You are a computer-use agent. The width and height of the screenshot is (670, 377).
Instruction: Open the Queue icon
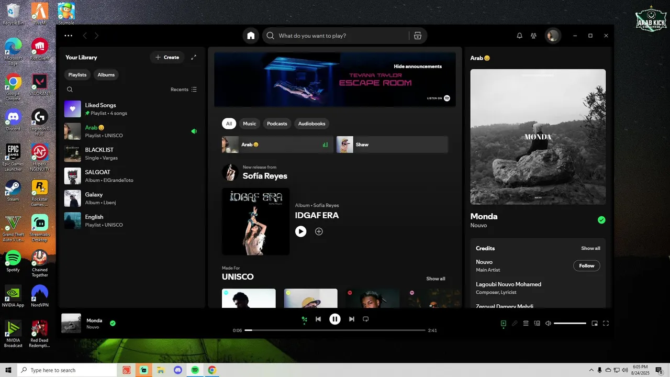pyautogui.click(x=526, y=323)
